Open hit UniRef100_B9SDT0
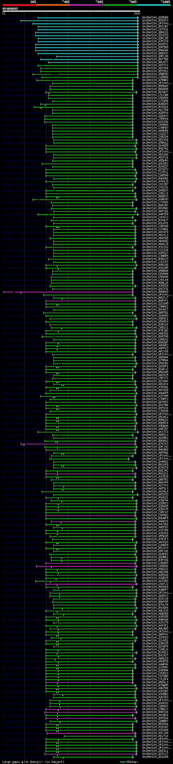 click(155, 21)
